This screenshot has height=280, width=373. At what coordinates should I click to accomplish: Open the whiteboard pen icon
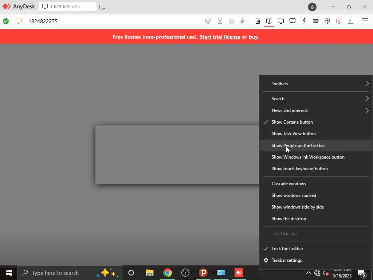350,21
